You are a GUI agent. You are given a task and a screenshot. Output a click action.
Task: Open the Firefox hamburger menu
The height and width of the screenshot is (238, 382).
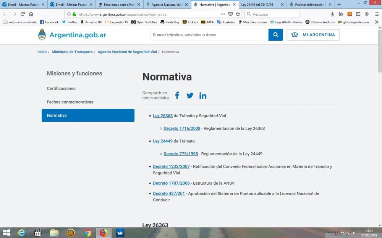tap(377, 14)
